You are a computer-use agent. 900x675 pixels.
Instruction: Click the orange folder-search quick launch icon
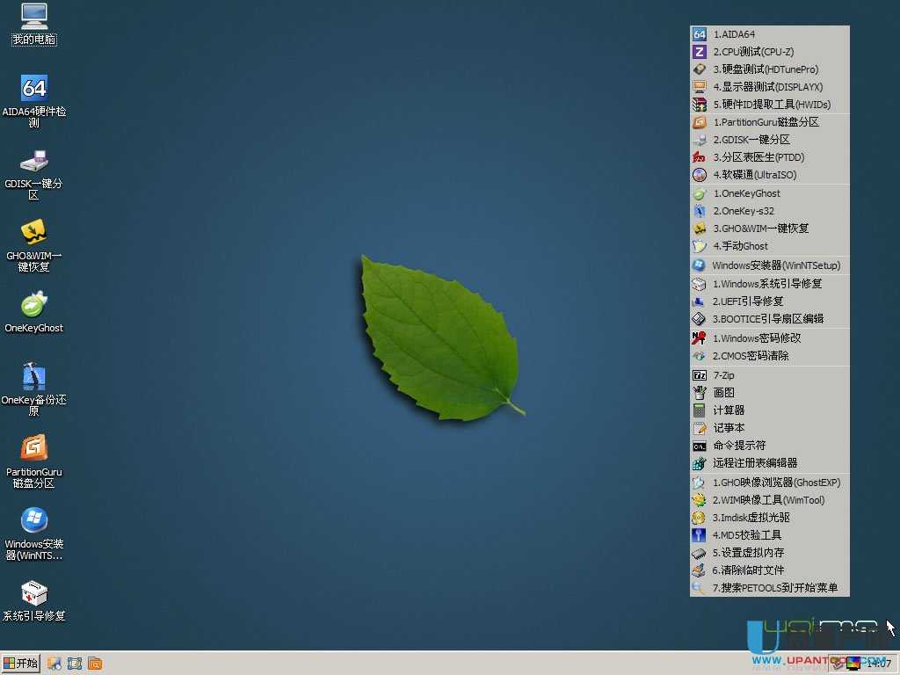[95, 664]
